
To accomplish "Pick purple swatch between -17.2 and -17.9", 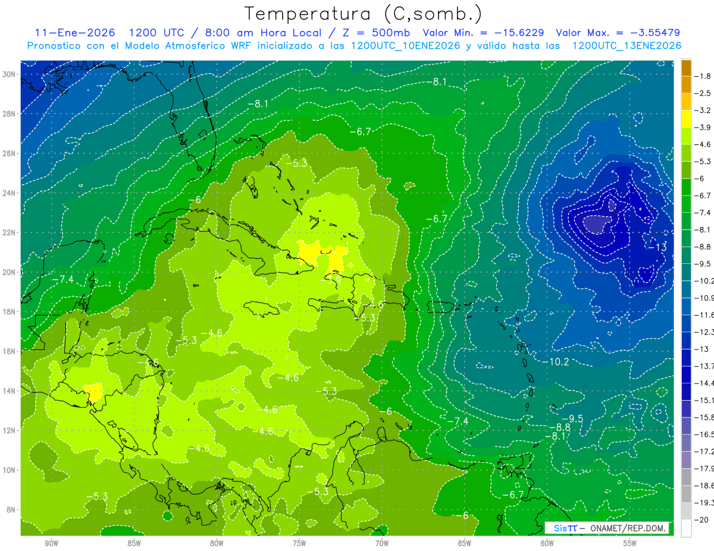I will [686, 460].
